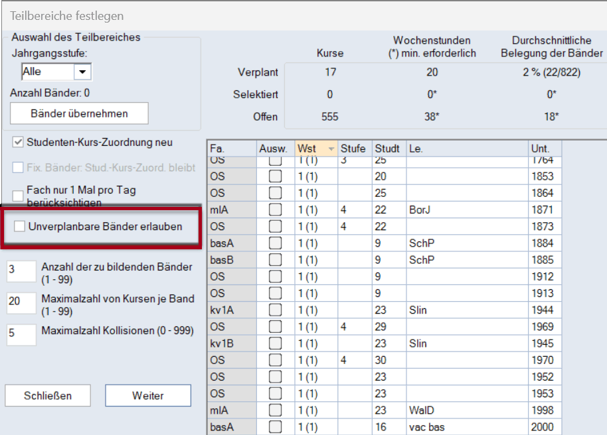607x435 pixels.
Task: Click the Offen Kurse value 555
Action: (330, 117)
